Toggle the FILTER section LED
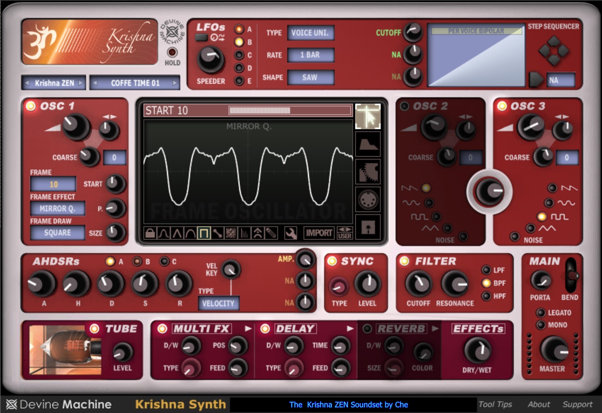Screen dimensions: 602x413 [x=404, y=261]
